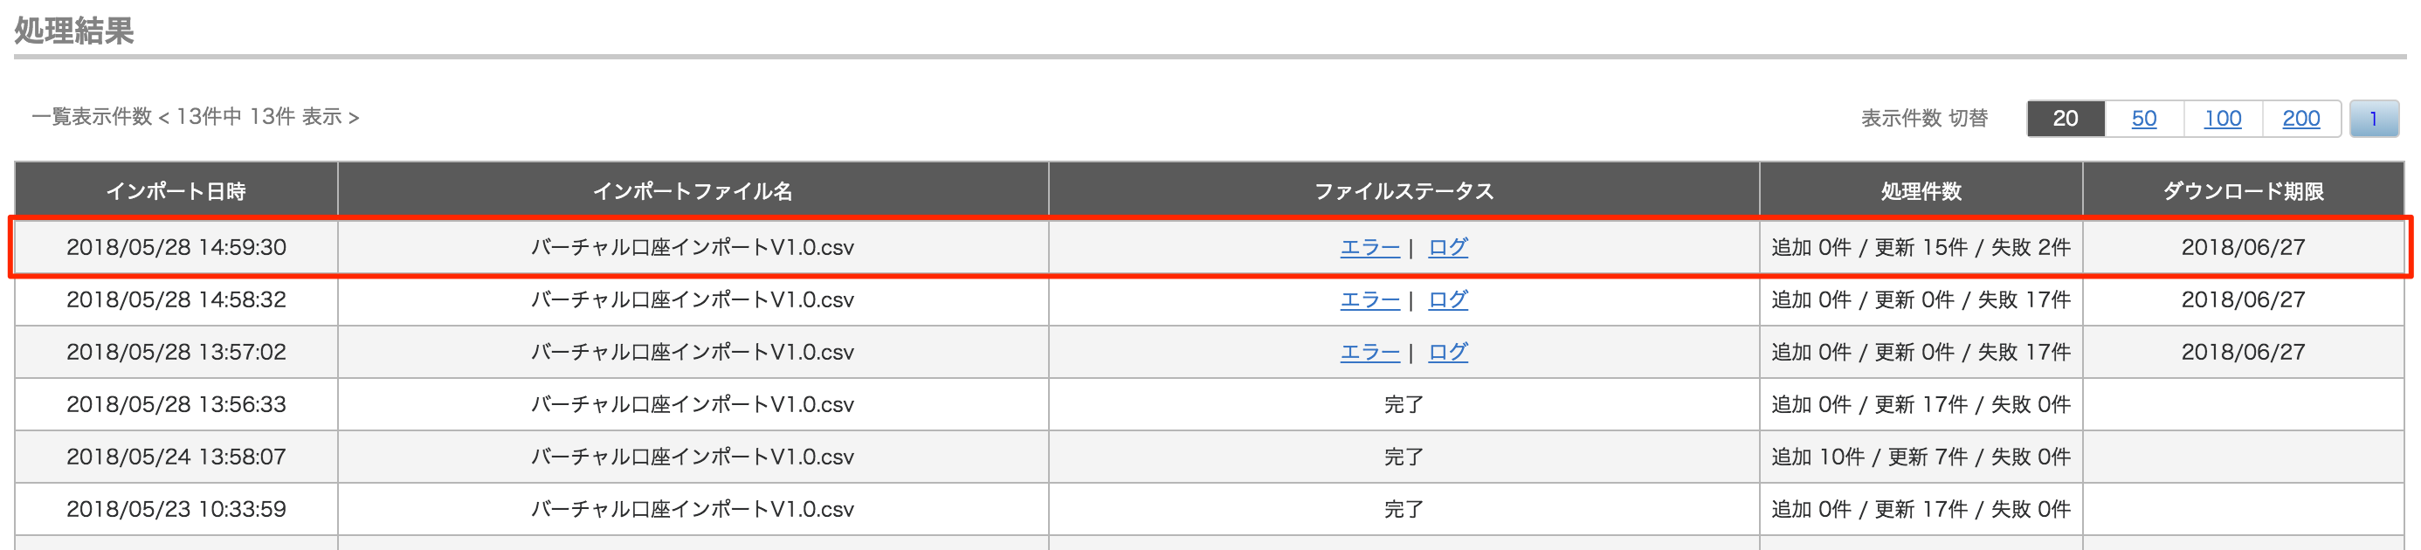Switch display count to 200
The image size is (2421, 550).
tap(2300, 119)
